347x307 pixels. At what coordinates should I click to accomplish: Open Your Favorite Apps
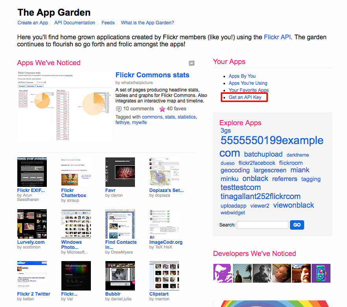coord(249,90)
